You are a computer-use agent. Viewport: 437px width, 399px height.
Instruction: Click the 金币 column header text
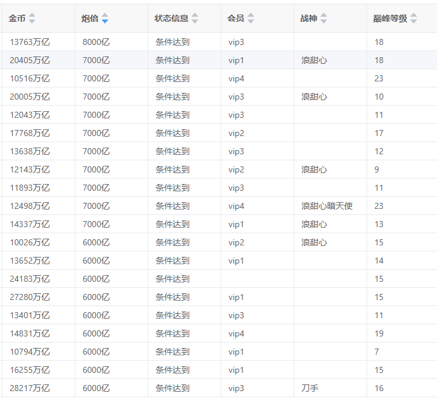tap(17, 19)
